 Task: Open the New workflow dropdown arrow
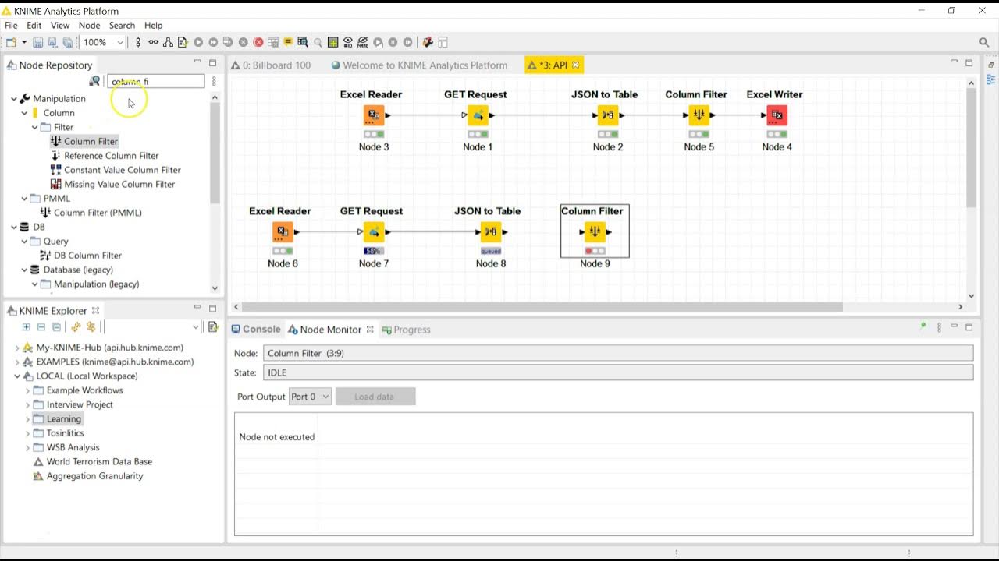[x=24, y=42]
